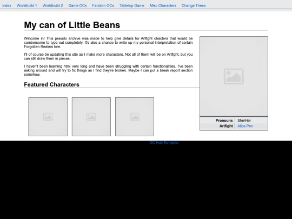Open the Tabletop Game page
Viewport: 292px width, 219px height.
tap(132, 5)
